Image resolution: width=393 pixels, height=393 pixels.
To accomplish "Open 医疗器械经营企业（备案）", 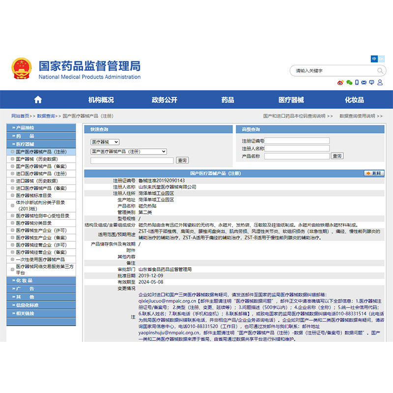I will click(x=41, y=252).
